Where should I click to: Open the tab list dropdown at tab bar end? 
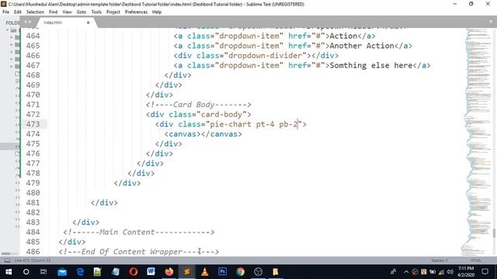click(491, 22)
